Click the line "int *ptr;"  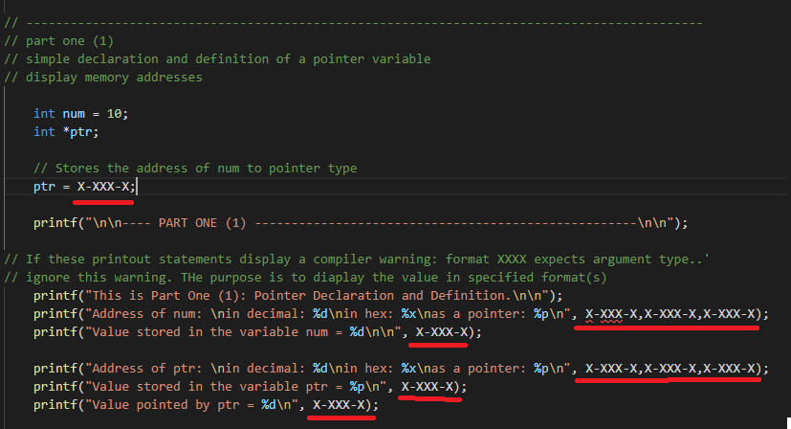(66, 132)
